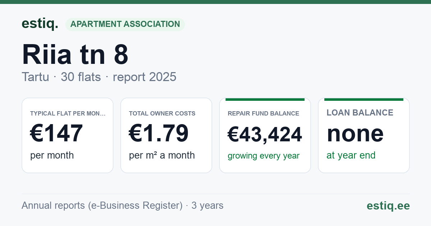Click 'per month' under €147

click(x=52, y=155)
